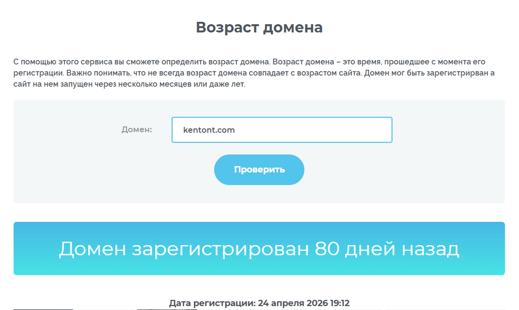Focus the Домен input field
Screen dimensions: 519x310
pyautogui.click(x=282, y=130)
